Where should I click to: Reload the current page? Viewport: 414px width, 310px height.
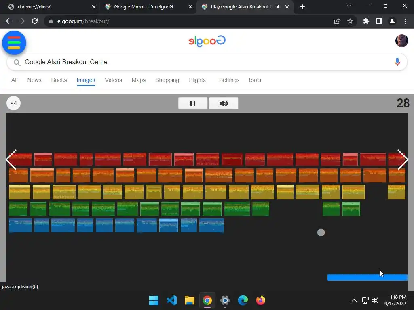tap(35, 21)
